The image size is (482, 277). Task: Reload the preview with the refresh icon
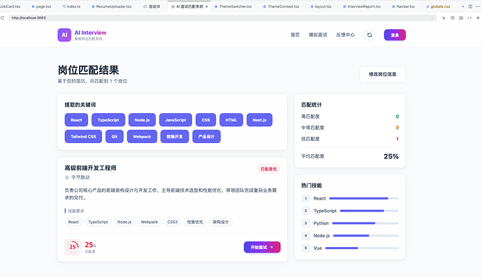pos(2,18)
